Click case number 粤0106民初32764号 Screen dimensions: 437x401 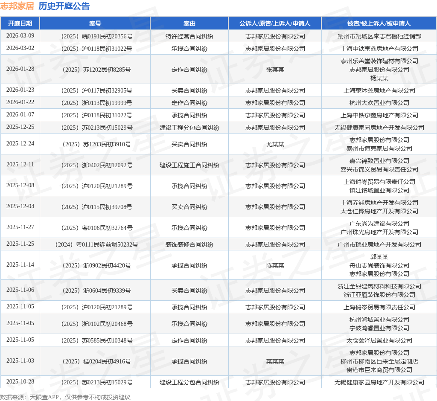(x=97, y=228)
